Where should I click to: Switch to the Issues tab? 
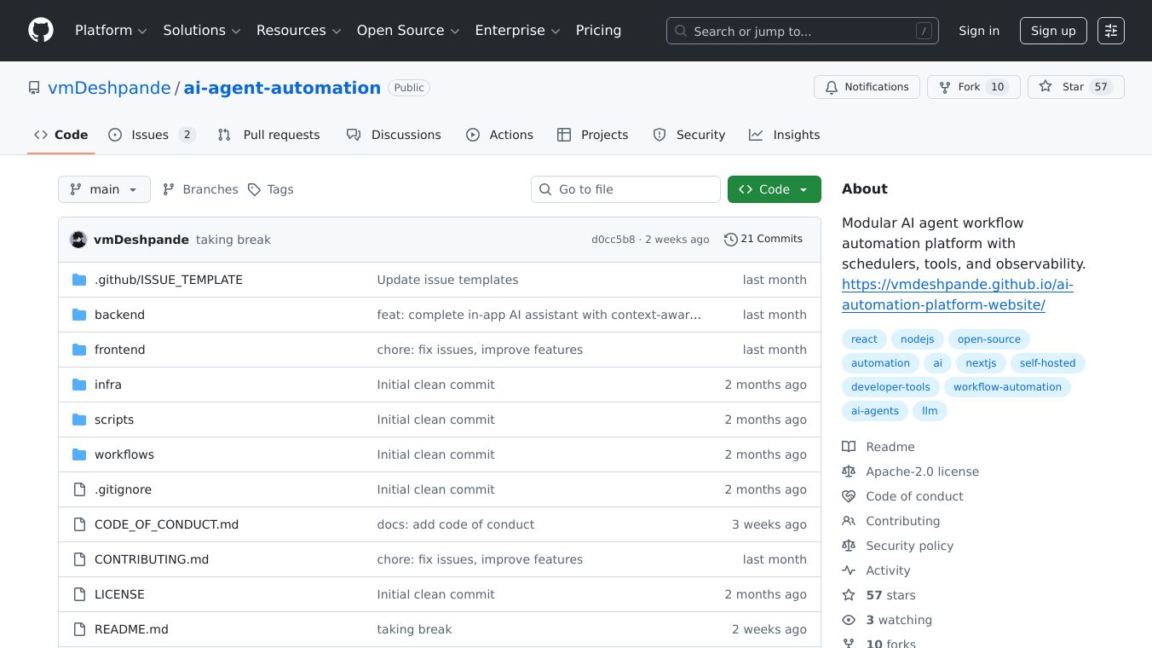(149, 135)
